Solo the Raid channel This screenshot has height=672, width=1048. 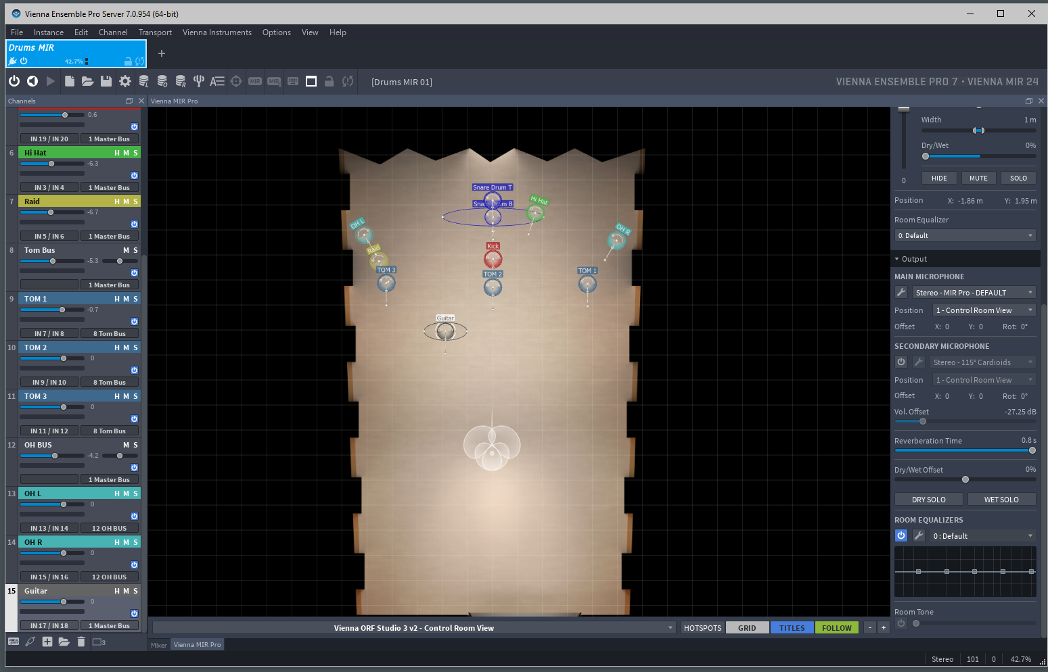(135, 201)
